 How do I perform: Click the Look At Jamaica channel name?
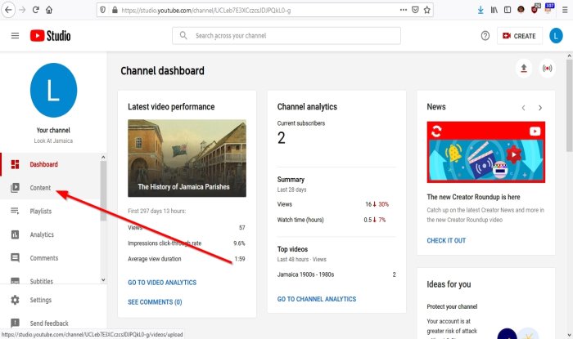[53, 141]
